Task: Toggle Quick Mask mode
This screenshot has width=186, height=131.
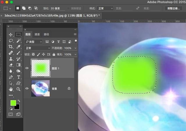Action: coord(11,114)
